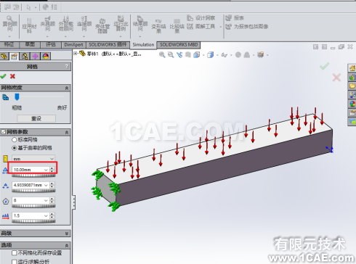Click thumbwheel slider under the 1.5 field

pyautogui.click(x=33, y=221)
